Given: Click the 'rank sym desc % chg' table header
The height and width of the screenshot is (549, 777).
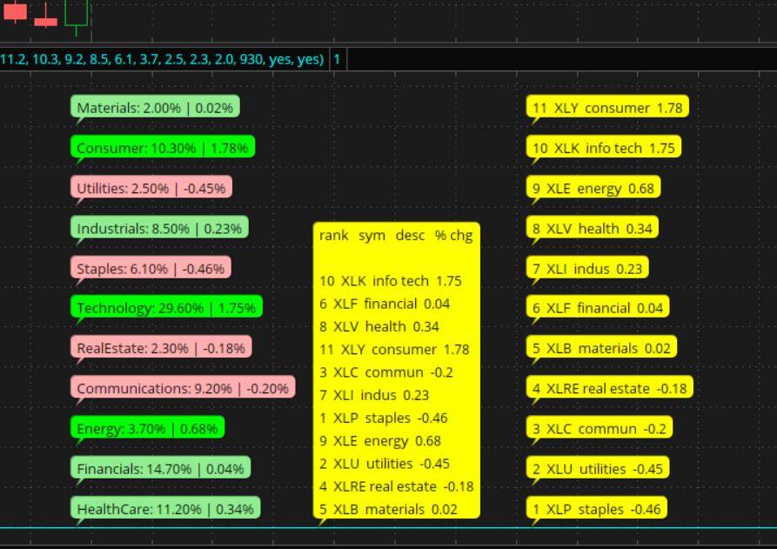Looking at the screenshot, I should 396,236.
